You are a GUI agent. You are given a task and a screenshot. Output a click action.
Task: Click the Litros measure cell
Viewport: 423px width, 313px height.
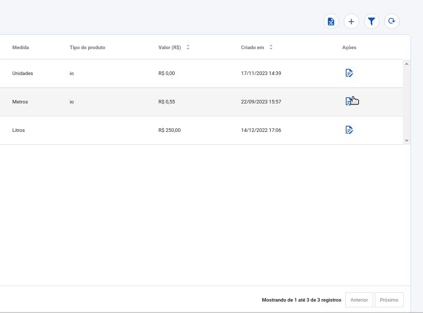click(19, 130)
